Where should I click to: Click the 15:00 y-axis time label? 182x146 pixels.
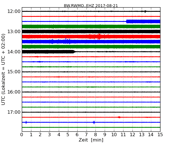14,72
